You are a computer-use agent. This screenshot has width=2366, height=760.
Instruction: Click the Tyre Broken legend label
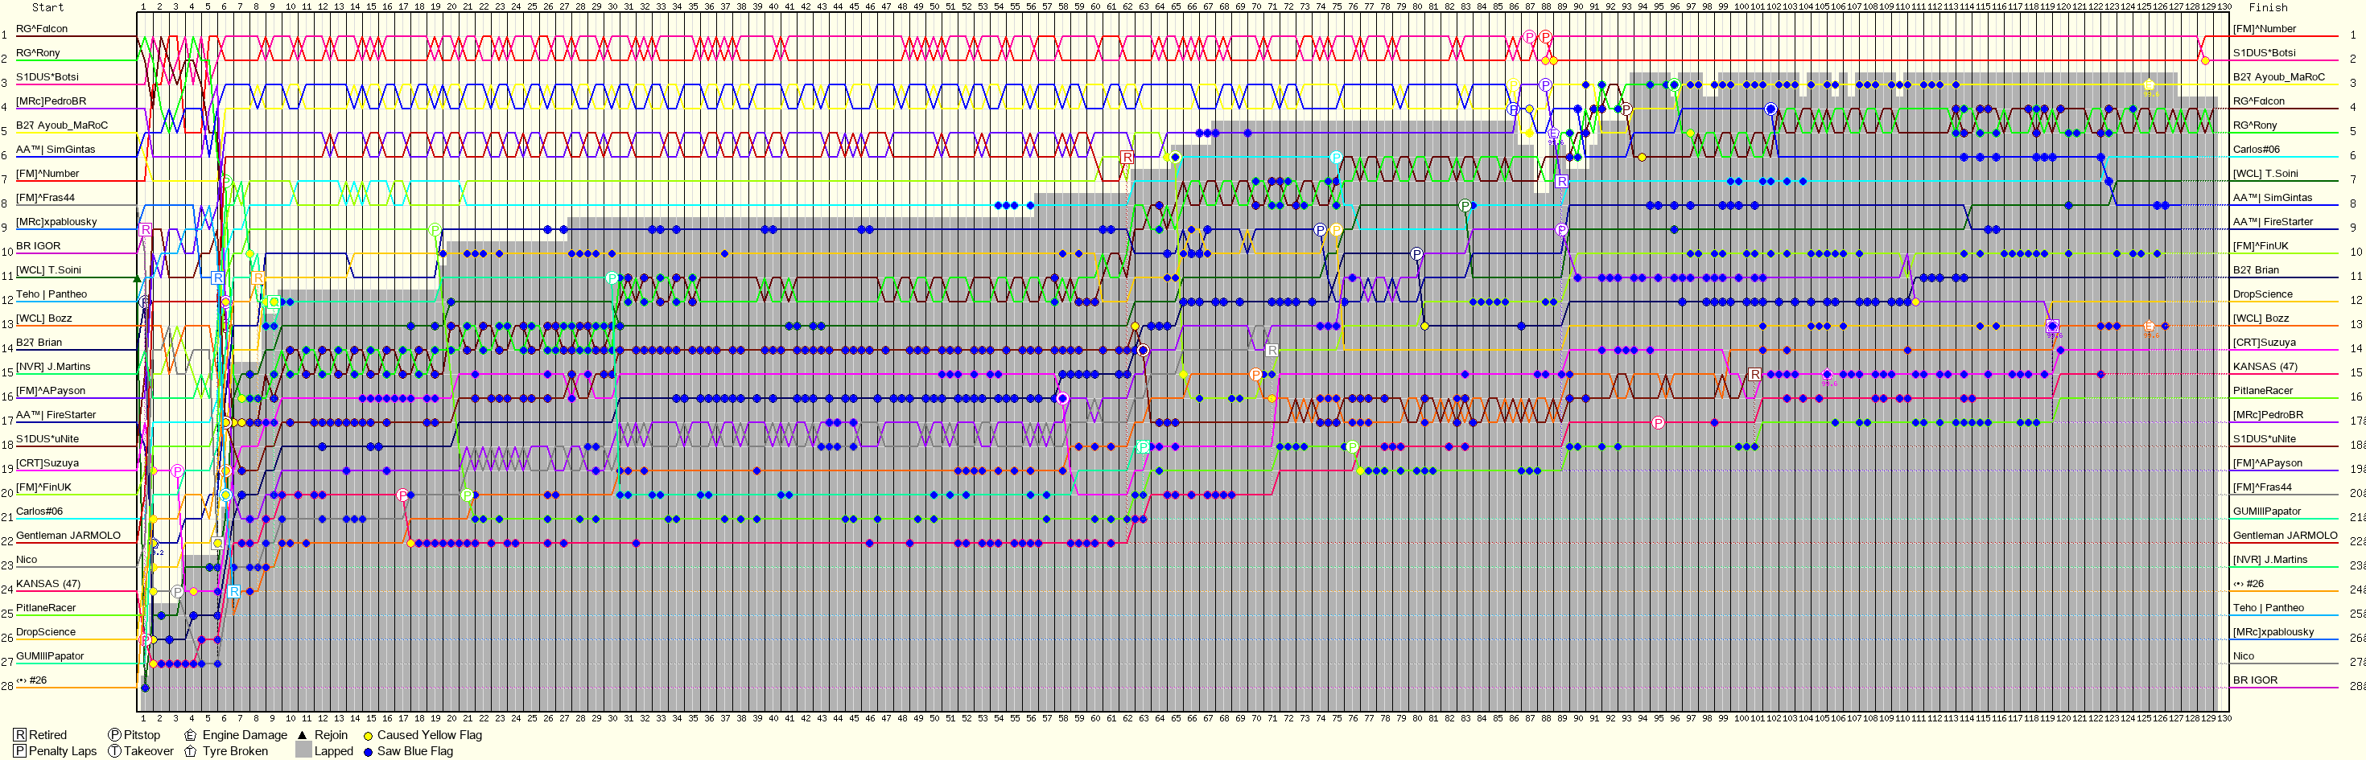[x=235, y=751]
